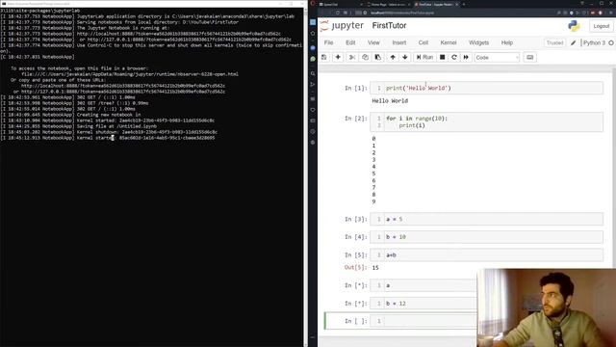Click the for loop code cell
This screenshot has width=616, height=347.
486,121
